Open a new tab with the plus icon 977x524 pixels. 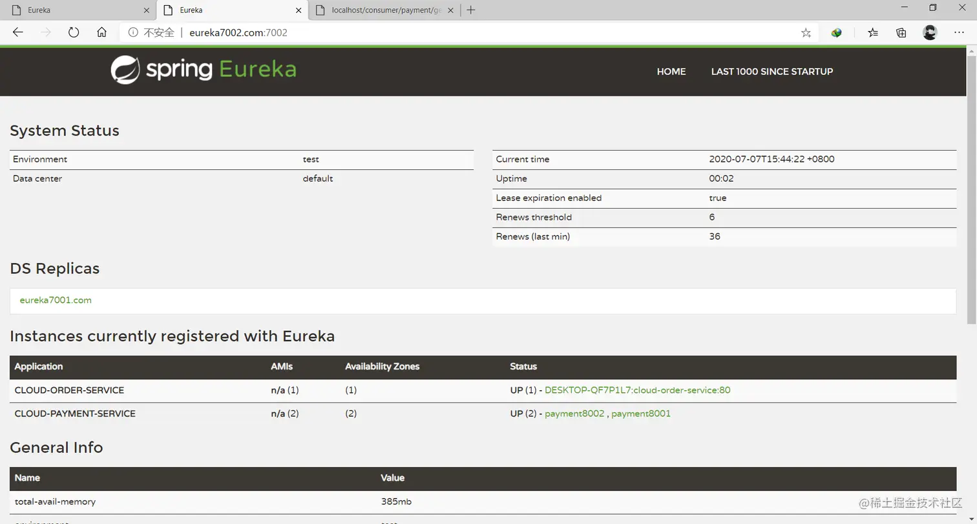471,10
